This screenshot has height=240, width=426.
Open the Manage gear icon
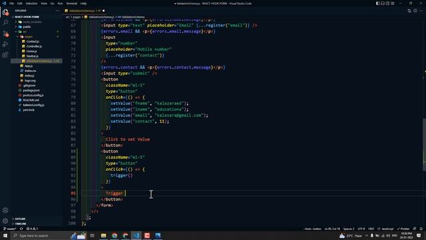pyautogui.click(x=5, y=221)
